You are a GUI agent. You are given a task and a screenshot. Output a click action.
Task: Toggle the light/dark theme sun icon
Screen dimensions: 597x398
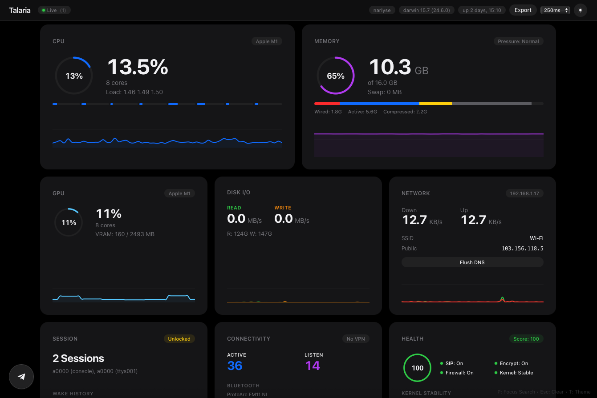580,10
